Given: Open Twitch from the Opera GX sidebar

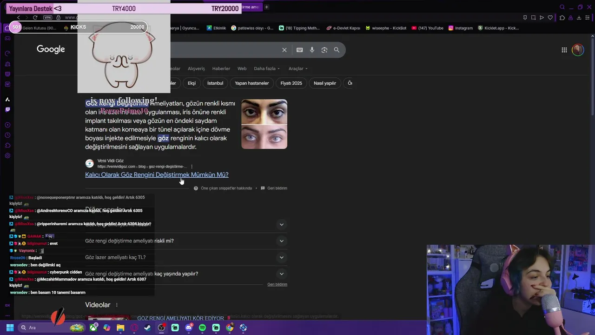Looking at the screenshot, I should tap(7, 110).
